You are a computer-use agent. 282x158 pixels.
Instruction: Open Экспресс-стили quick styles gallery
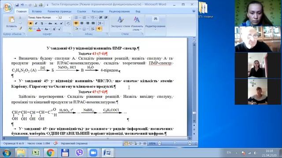[x=120, y=23]
